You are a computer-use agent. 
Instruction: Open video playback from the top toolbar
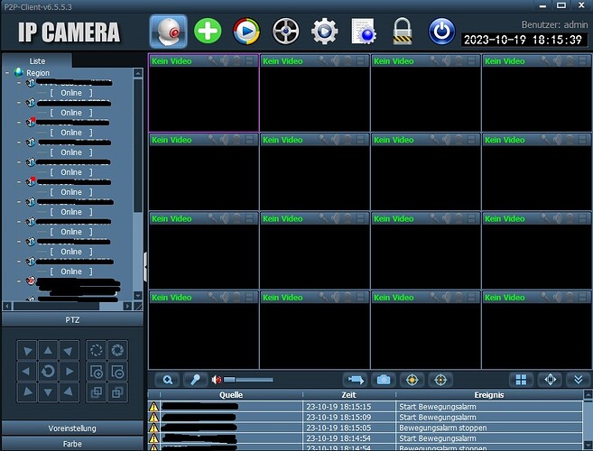tap(246, 32)
